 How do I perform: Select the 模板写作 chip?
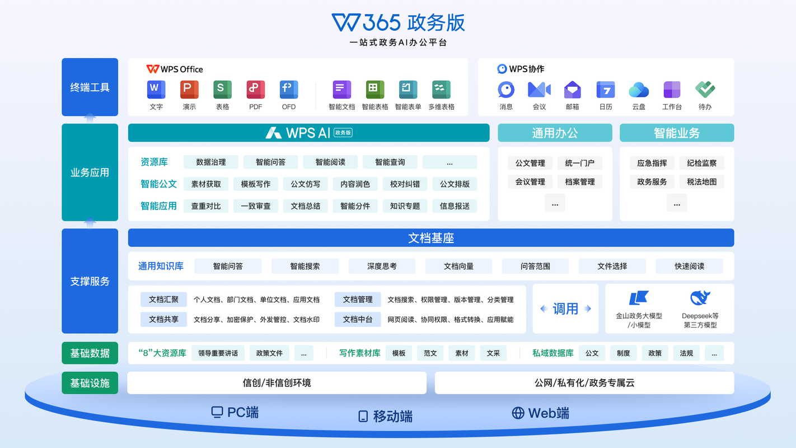click(256, 184)
